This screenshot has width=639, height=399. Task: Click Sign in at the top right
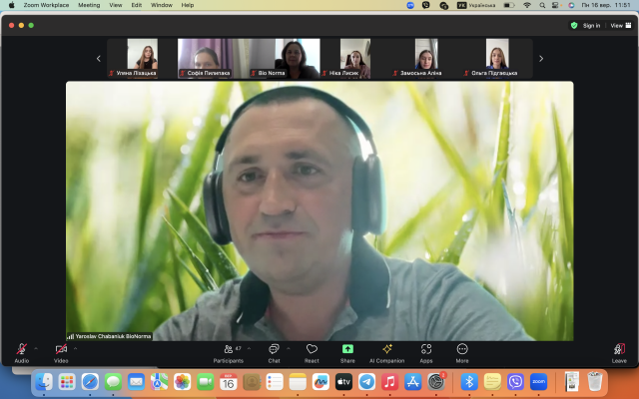click(x=591, y=26)
